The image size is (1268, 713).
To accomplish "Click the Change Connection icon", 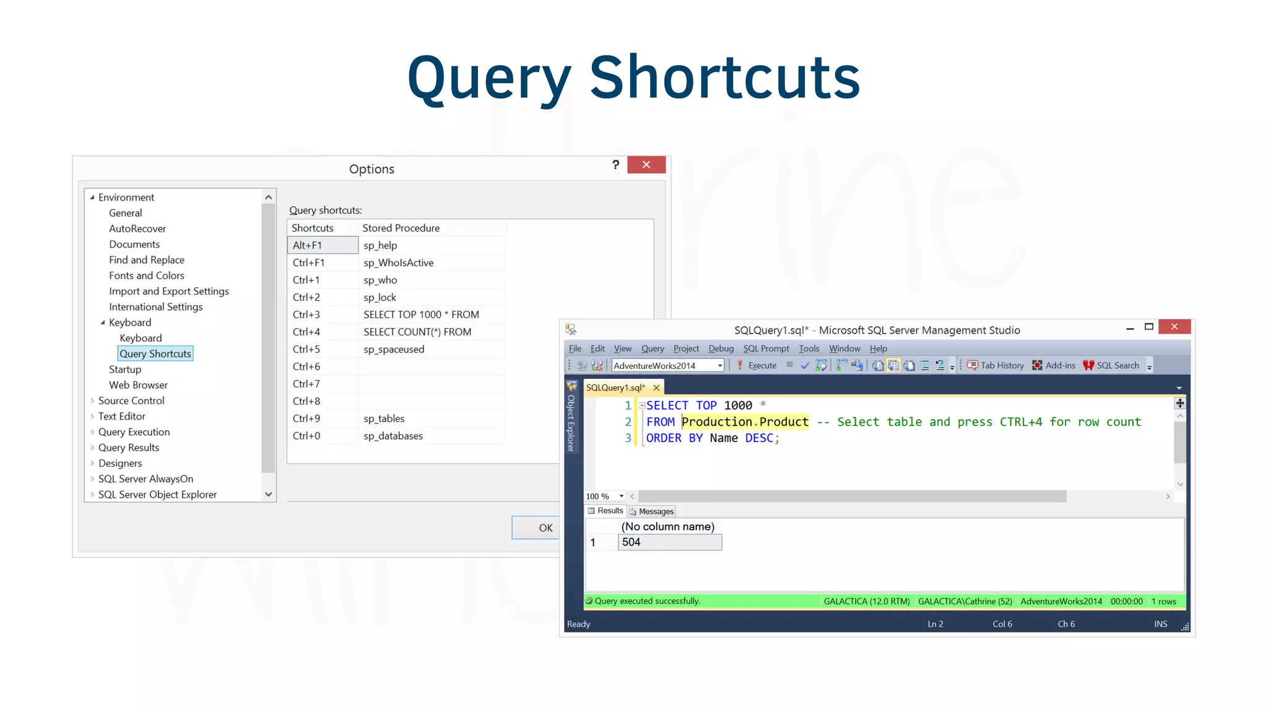I will [x=597, y=365].
